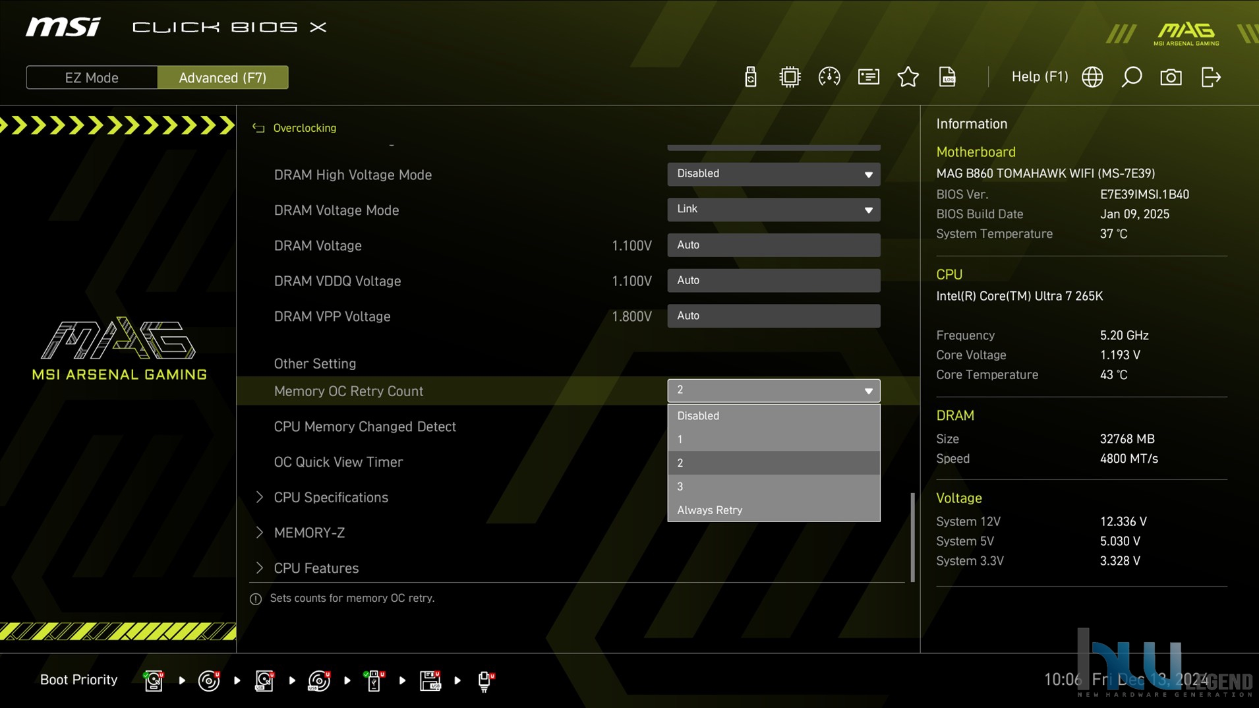
Task: Click the DRAM VDDQ Voltage Auto field
Action: point(773,281)
